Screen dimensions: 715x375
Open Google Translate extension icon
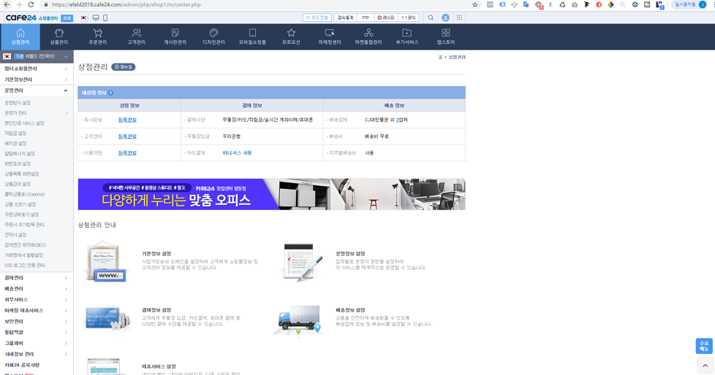(x=526, y=4)
